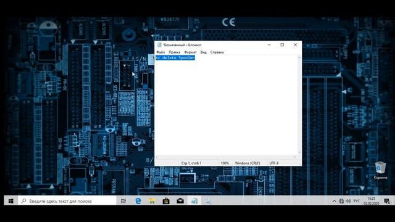Show hidden system tray icons
This screenshot has width=395, height=222.
(335, 201)
